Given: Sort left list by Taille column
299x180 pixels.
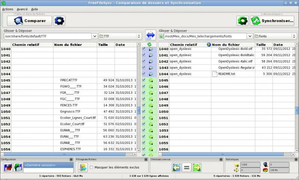Looking at the screenshot, I should tap(106, 45).
